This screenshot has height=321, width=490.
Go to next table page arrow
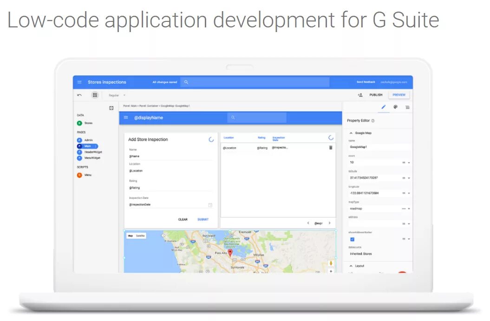point(329,223)
